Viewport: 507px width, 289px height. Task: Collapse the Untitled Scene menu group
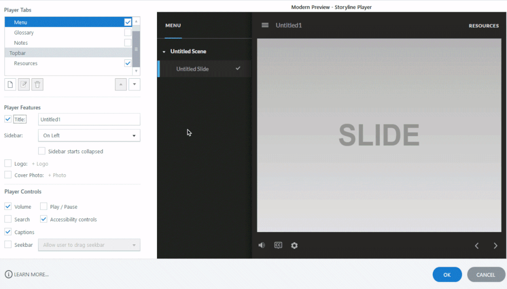(x=164, y=52)
